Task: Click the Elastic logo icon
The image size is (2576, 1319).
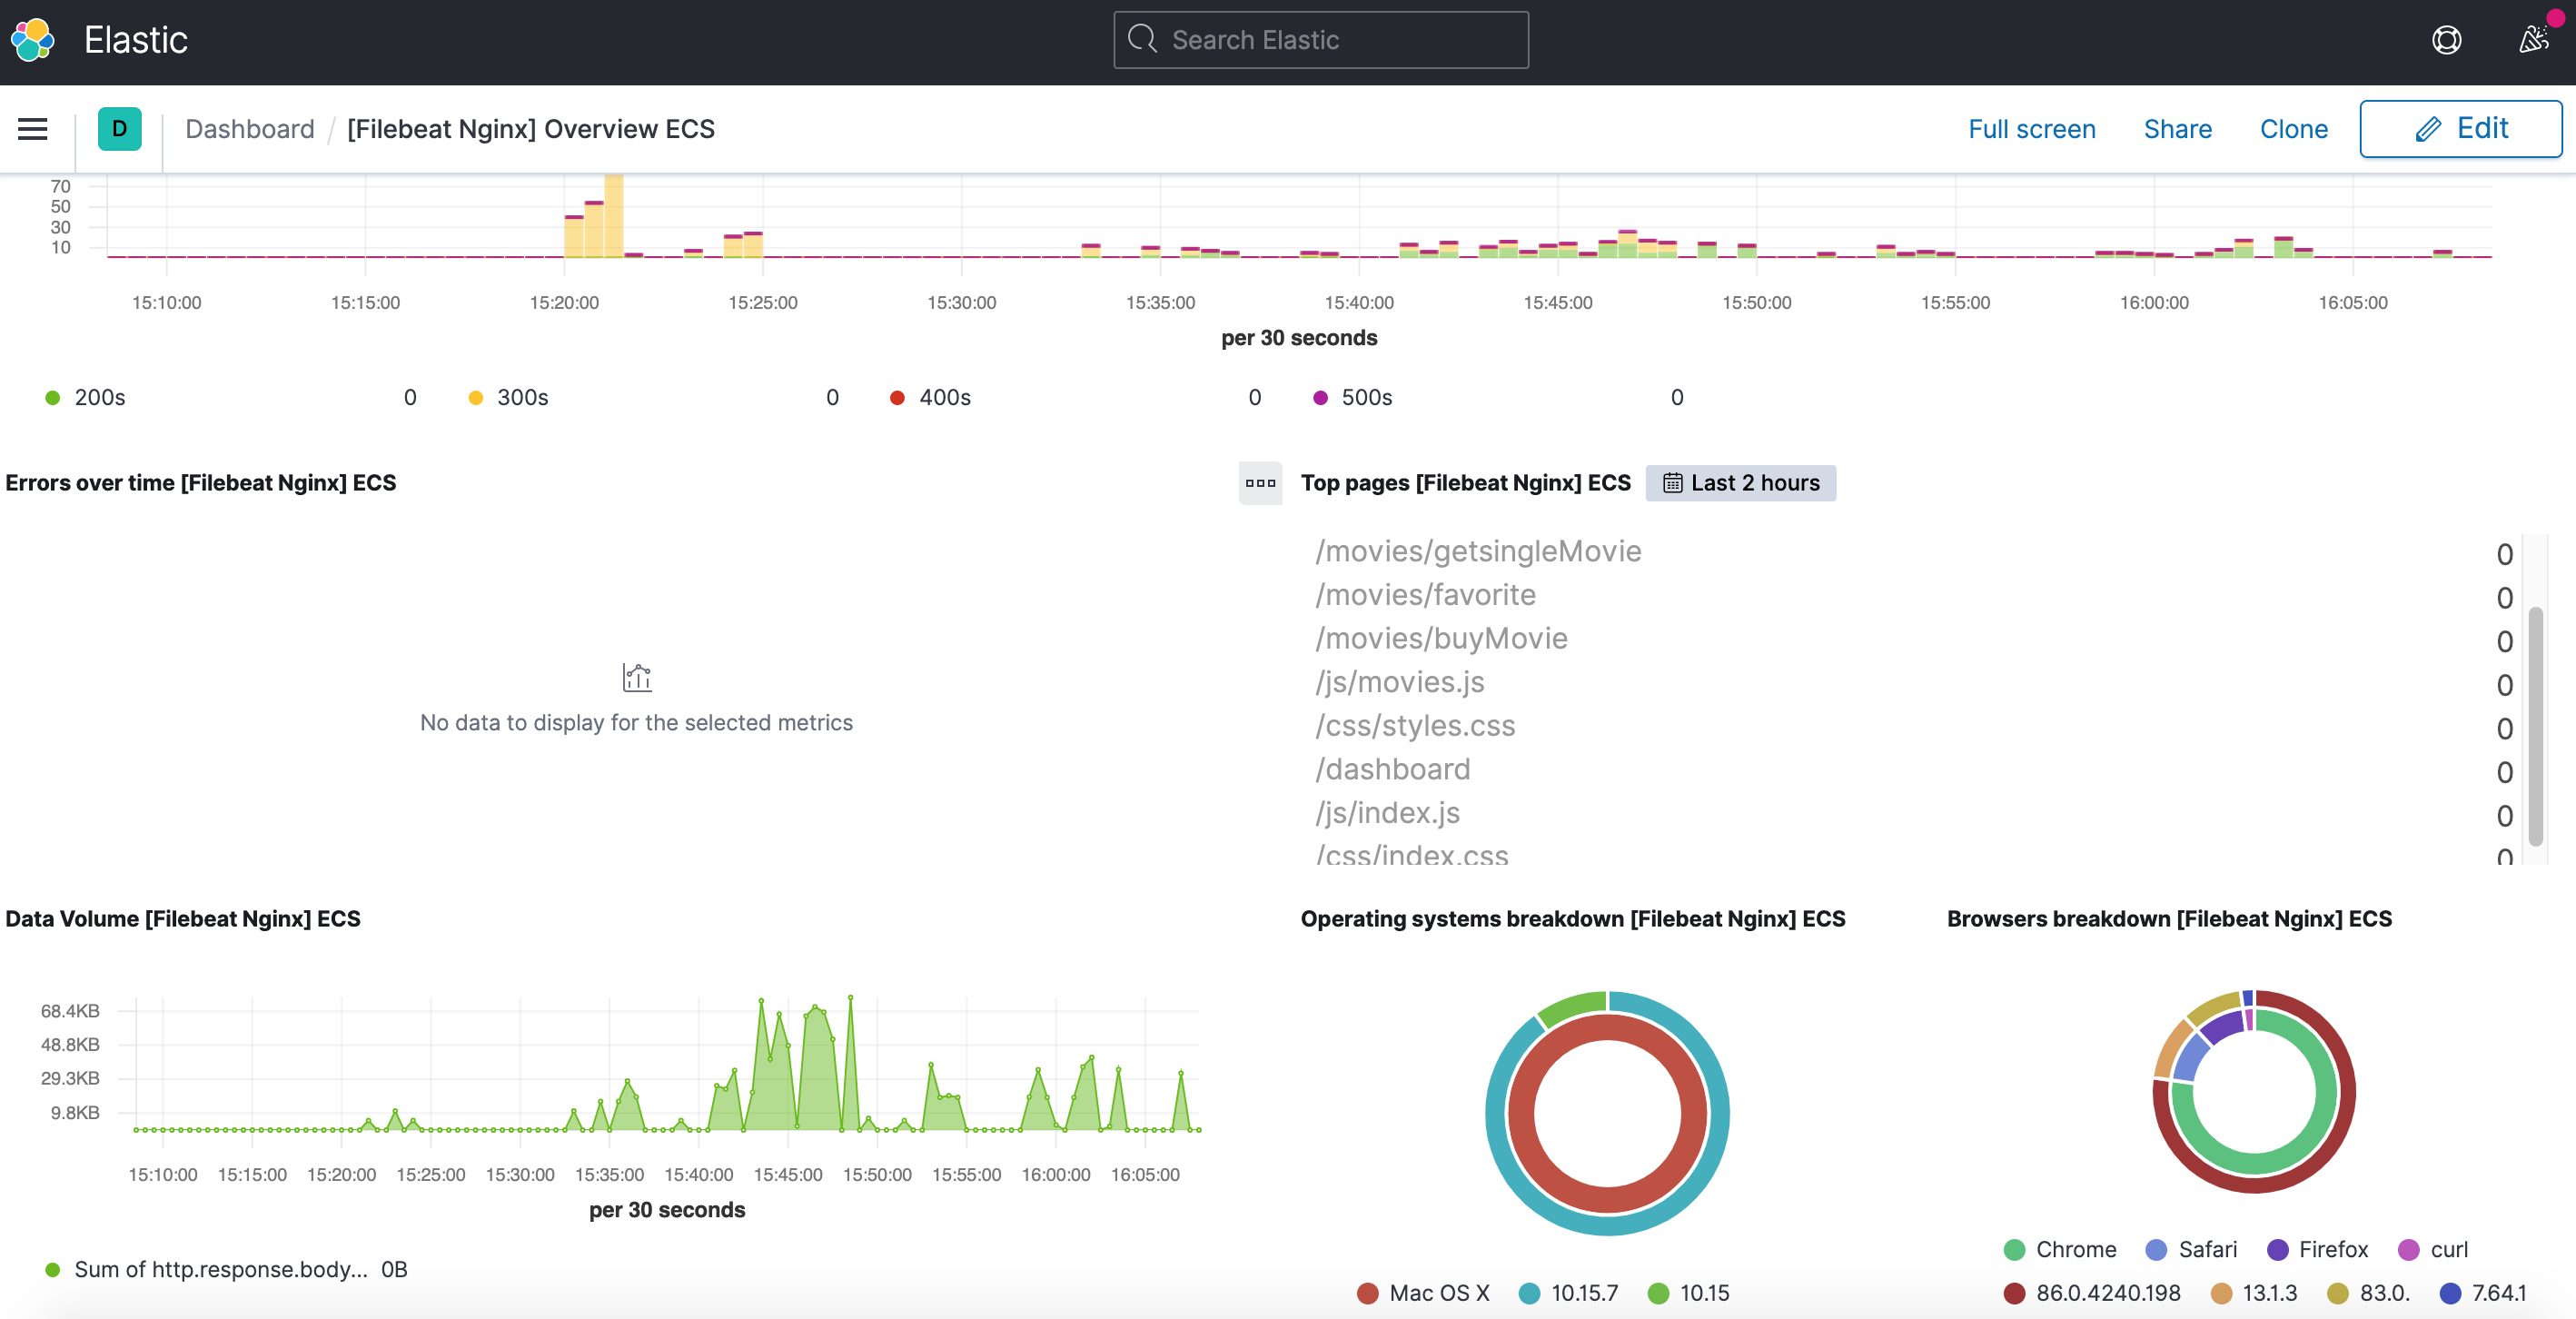Action: pyautogui.click(x=33, y=40)
